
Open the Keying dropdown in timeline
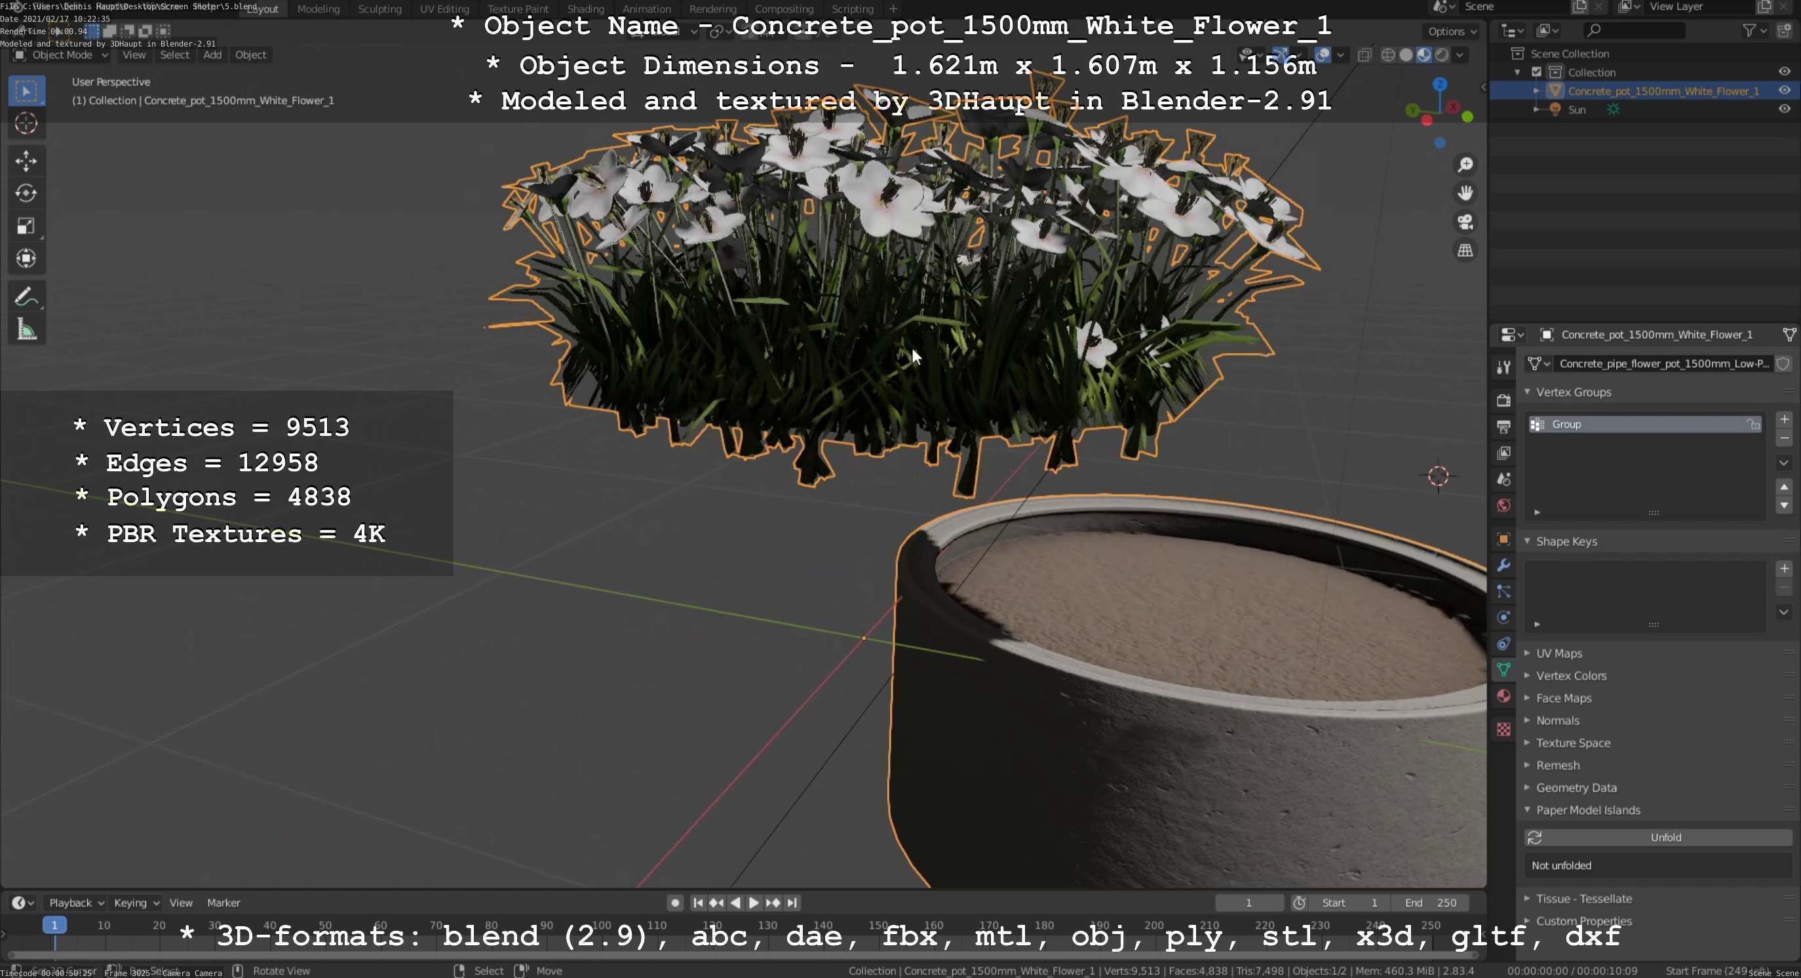click(x=136, y=903)
